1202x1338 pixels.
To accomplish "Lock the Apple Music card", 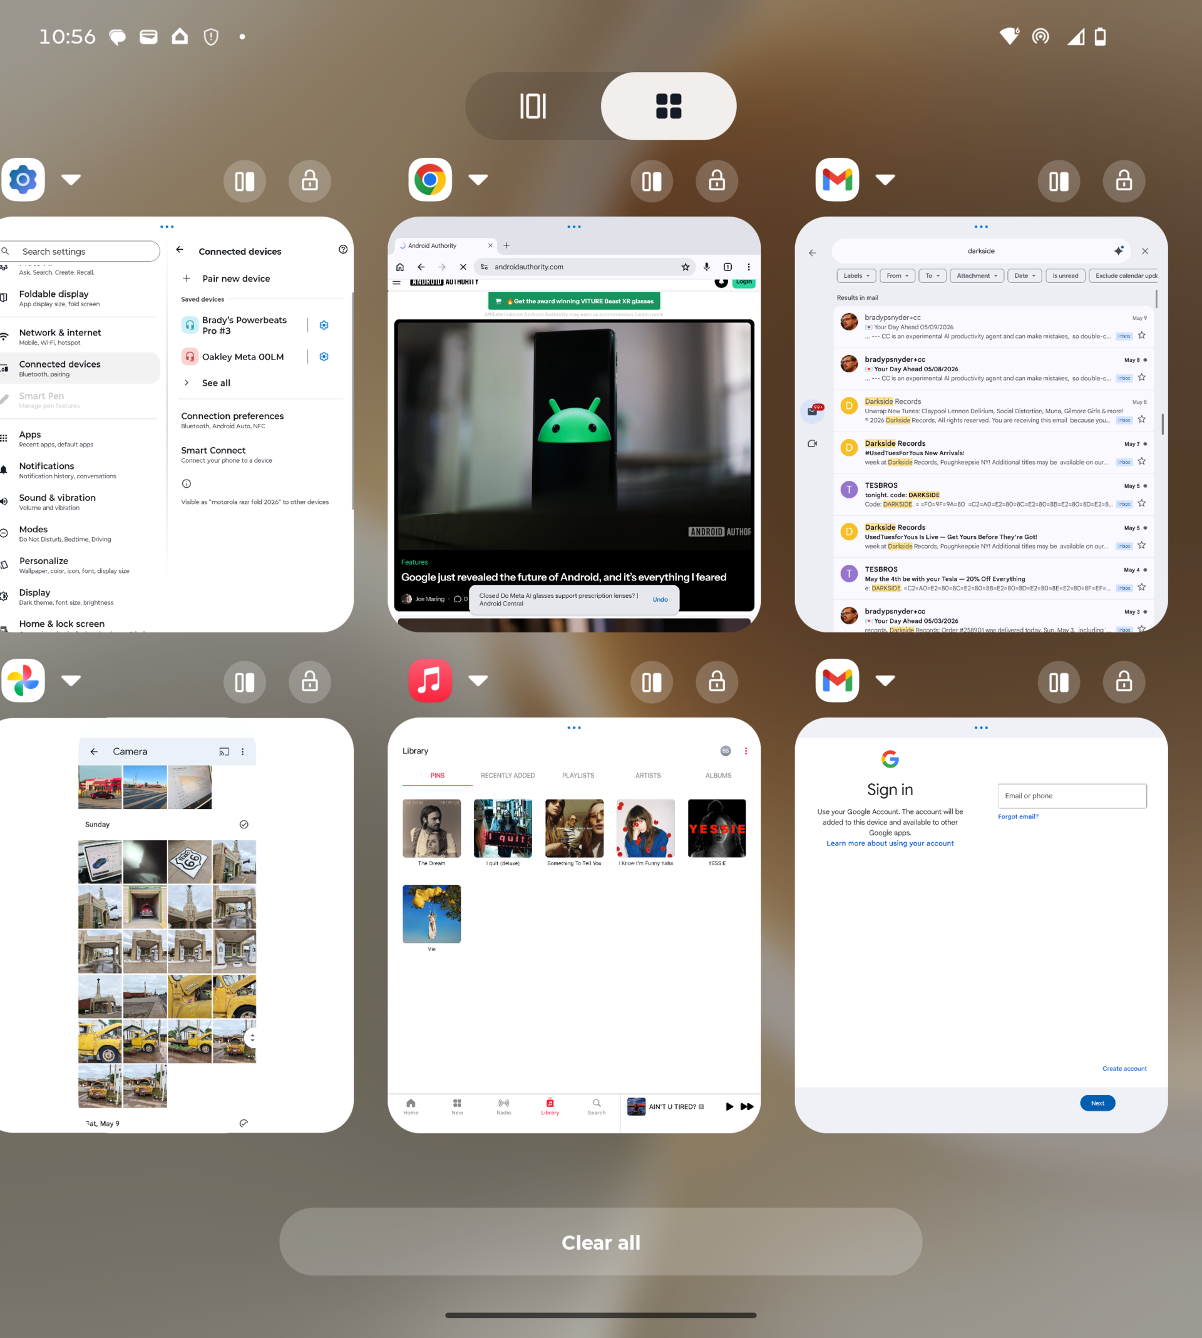I will (x=717, y=682).
